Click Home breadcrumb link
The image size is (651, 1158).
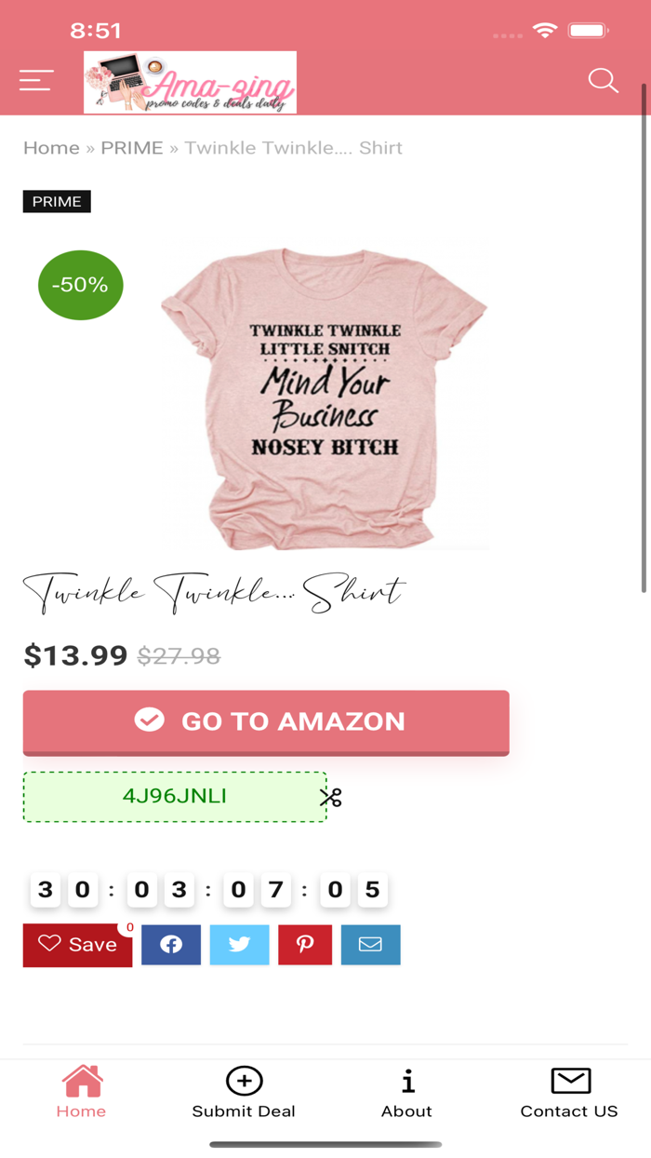[51, 148]
